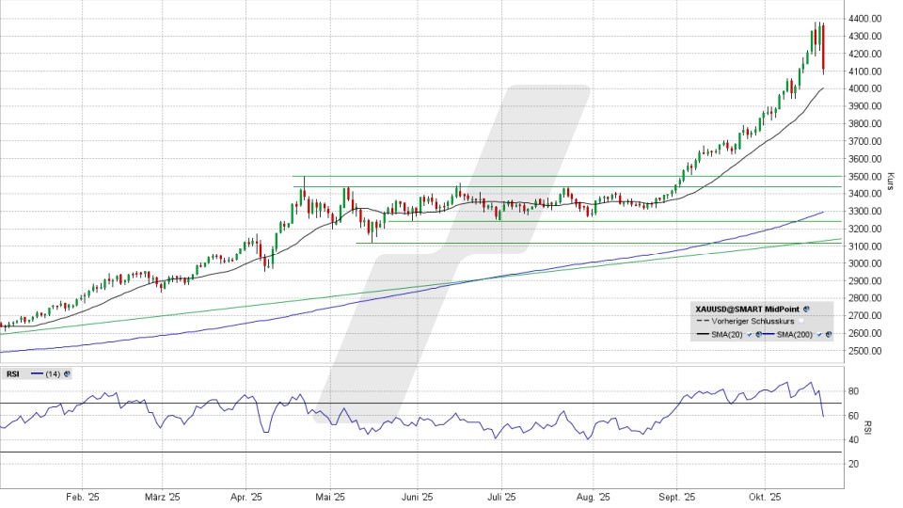Viewport: 903px width, 508px height.
Task: Uncheck the SMA(200) visibility checkbox
Action: [819, 335]
